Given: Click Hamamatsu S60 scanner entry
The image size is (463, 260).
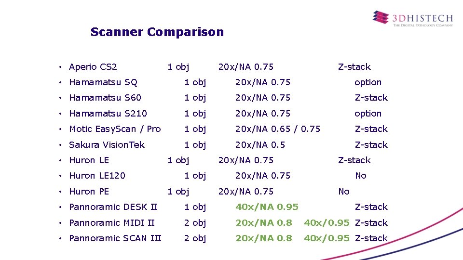Looking at the screenshot, I should 105,98.
